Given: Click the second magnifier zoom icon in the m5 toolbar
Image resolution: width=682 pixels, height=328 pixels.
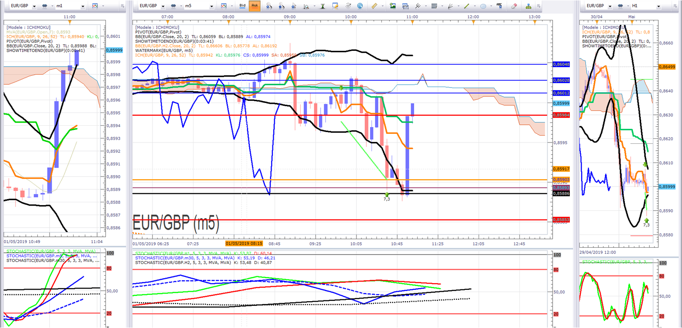Looking at the screenshot, I should [x=282, y=6].
